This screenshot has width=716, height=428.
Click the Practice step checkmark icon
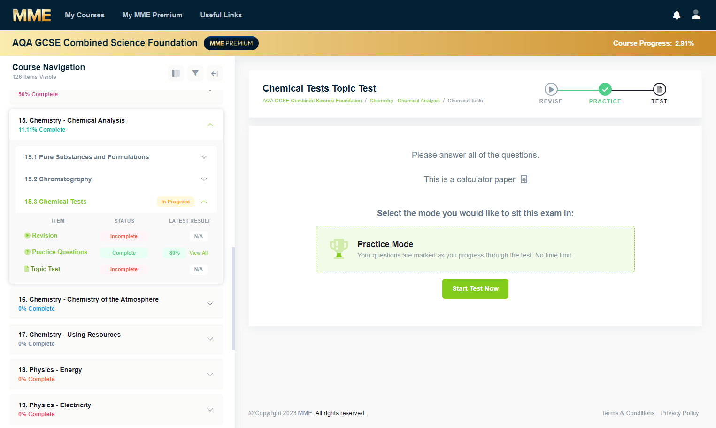605,89
